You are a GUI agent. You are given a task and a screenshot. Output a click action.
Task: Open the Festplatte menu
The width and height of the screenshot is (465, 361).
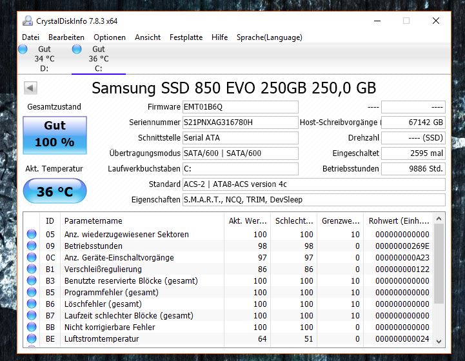coord(186,37)
